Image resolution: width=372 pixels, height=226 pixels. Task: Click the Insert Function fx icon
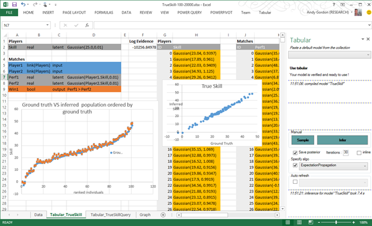coord(87,25)
